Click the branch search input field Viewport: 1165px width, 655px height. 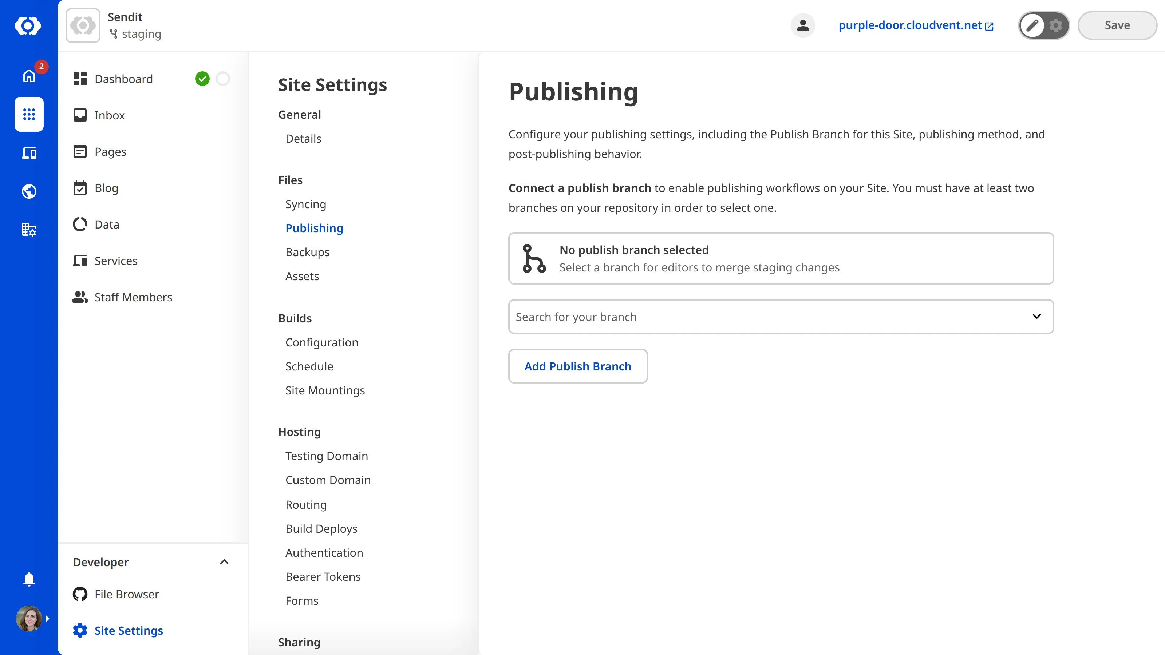point(724,317)
